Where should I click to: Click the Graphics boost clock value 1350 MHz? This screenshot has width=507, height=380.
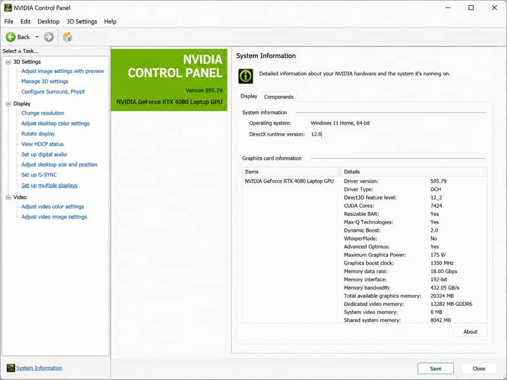[x=442, y=263]
